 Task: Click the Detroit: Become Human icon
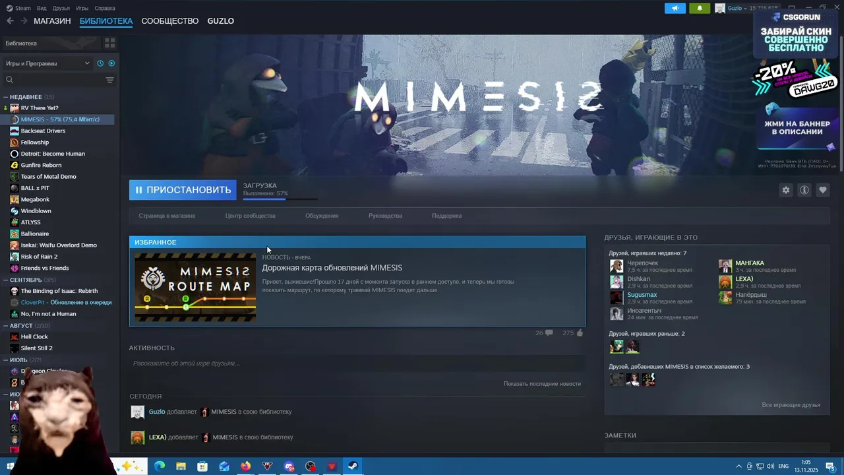tap(15, 154)
